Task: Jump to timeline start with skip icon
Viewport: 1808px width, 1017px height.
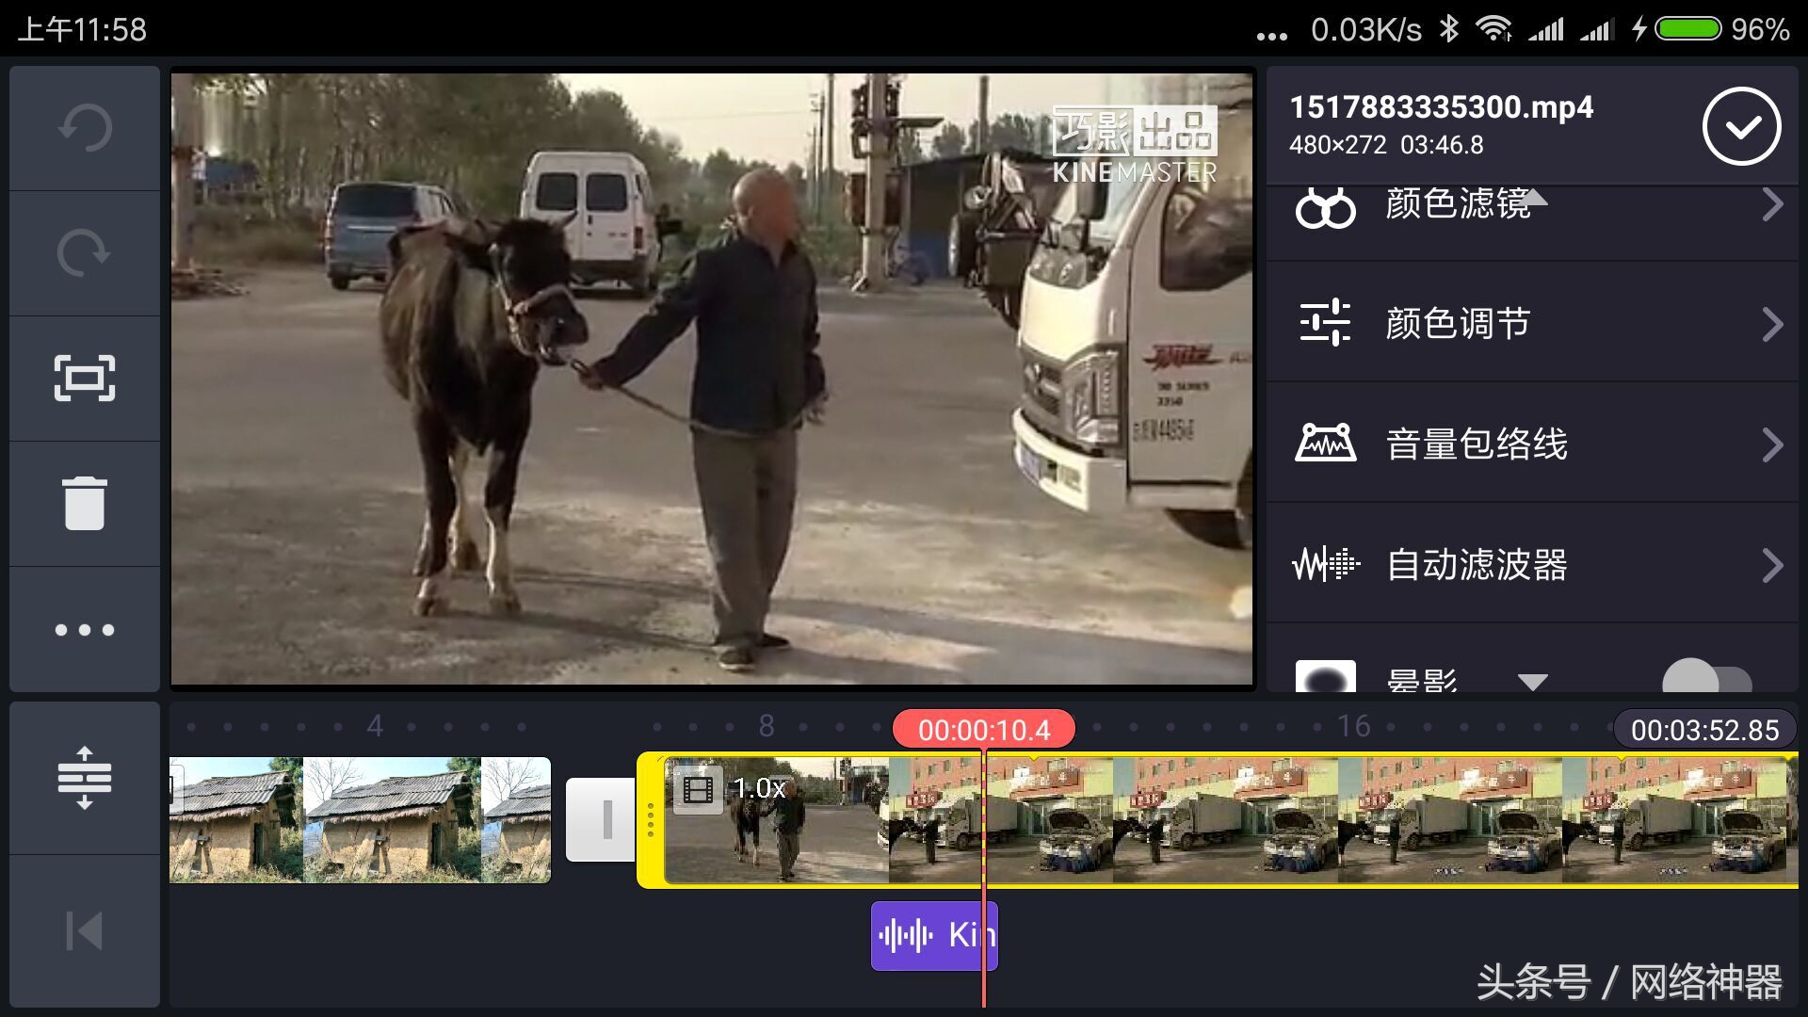Action: [x=84, y=930]
